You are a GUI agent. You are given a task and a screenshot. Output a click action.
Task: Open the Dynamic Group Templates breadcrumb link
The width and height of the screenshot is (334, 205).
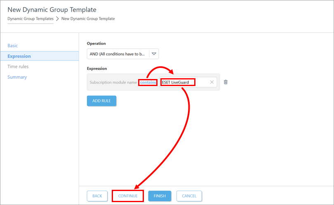(31, 19)
